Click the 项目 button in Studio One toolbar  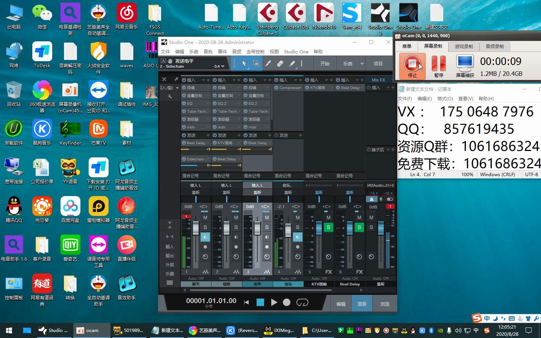378,64
